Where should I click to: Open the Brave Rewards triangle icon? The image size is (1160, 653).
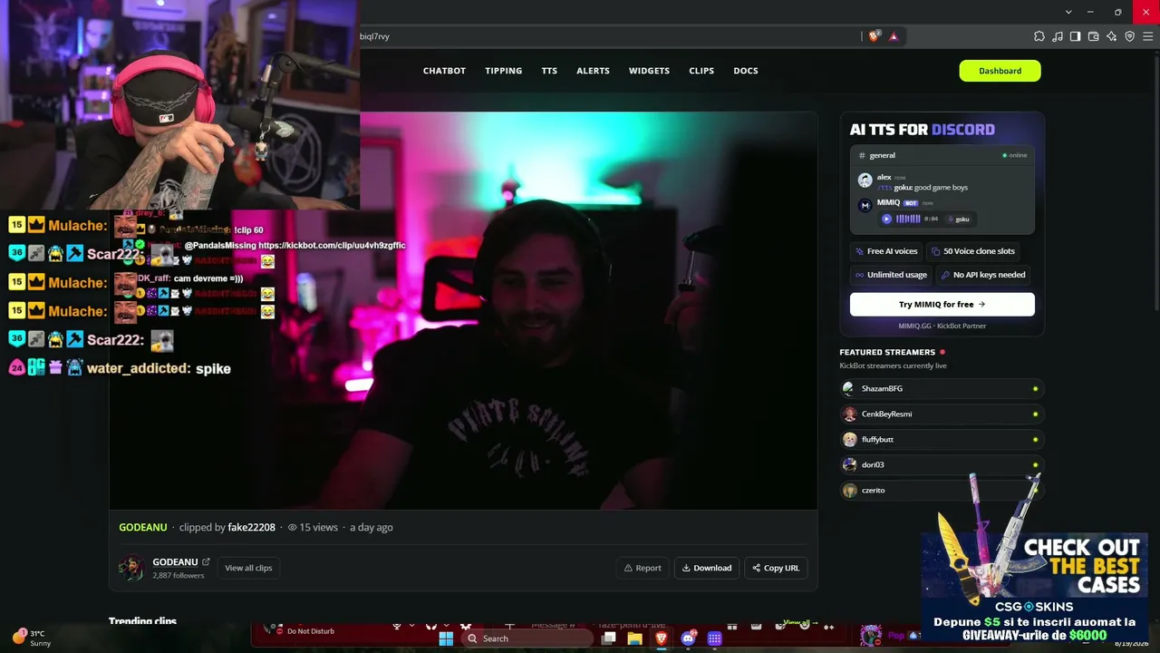pos(894,36)
